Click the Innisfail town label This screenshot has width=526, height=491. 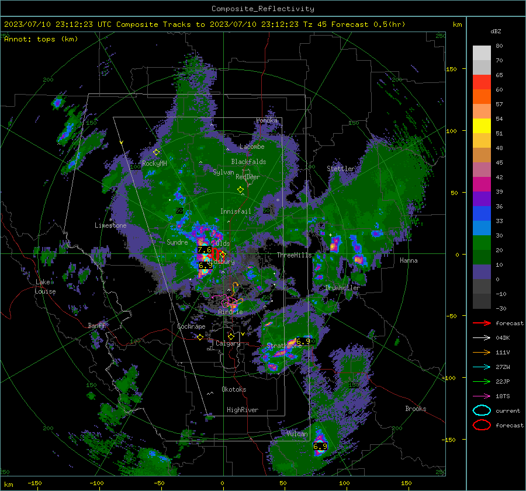pyautogui.click(x=236, y=211)
